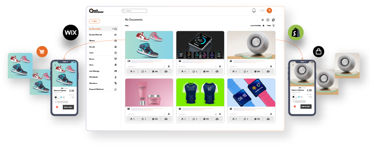Expand the dropdown arrow beside the R avatar
The image size is (370, 146).
(275, 11)
